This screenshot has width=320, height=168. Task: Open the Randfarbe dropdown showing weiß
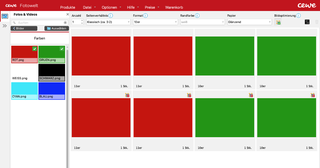pos(202,22)
